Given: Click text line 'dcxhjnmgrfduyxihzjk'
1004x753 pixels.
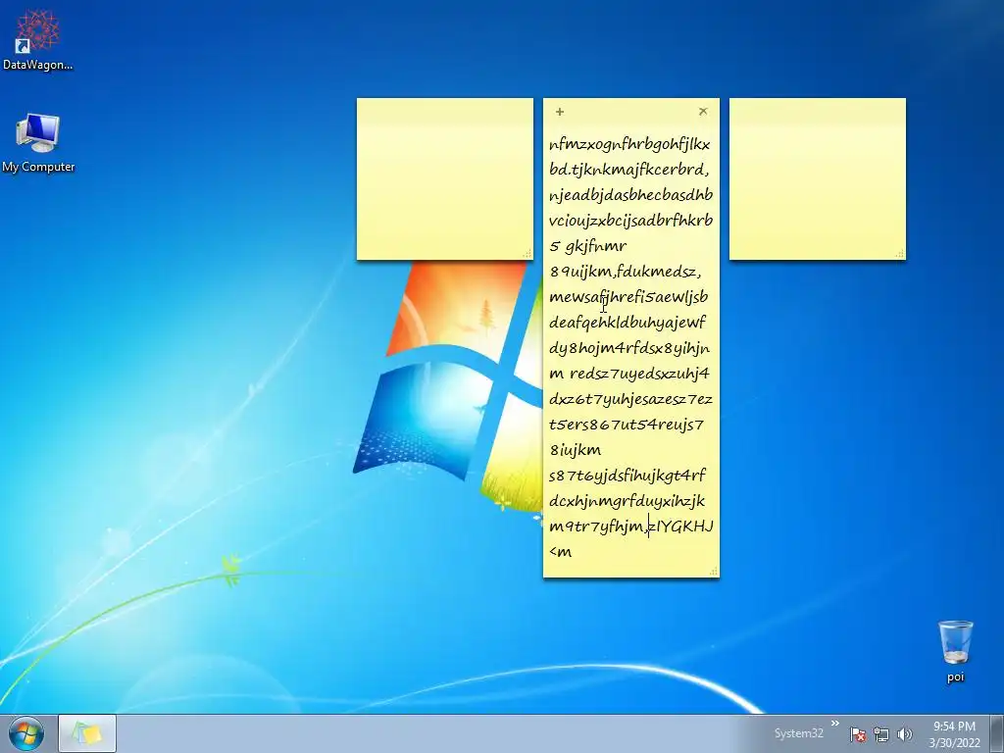Looking at the screenshot, I should coord(627,501).
